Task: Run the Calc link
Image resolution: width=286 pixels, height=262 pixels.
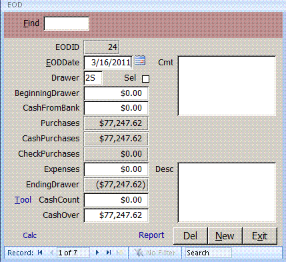Action: [30, 235]
